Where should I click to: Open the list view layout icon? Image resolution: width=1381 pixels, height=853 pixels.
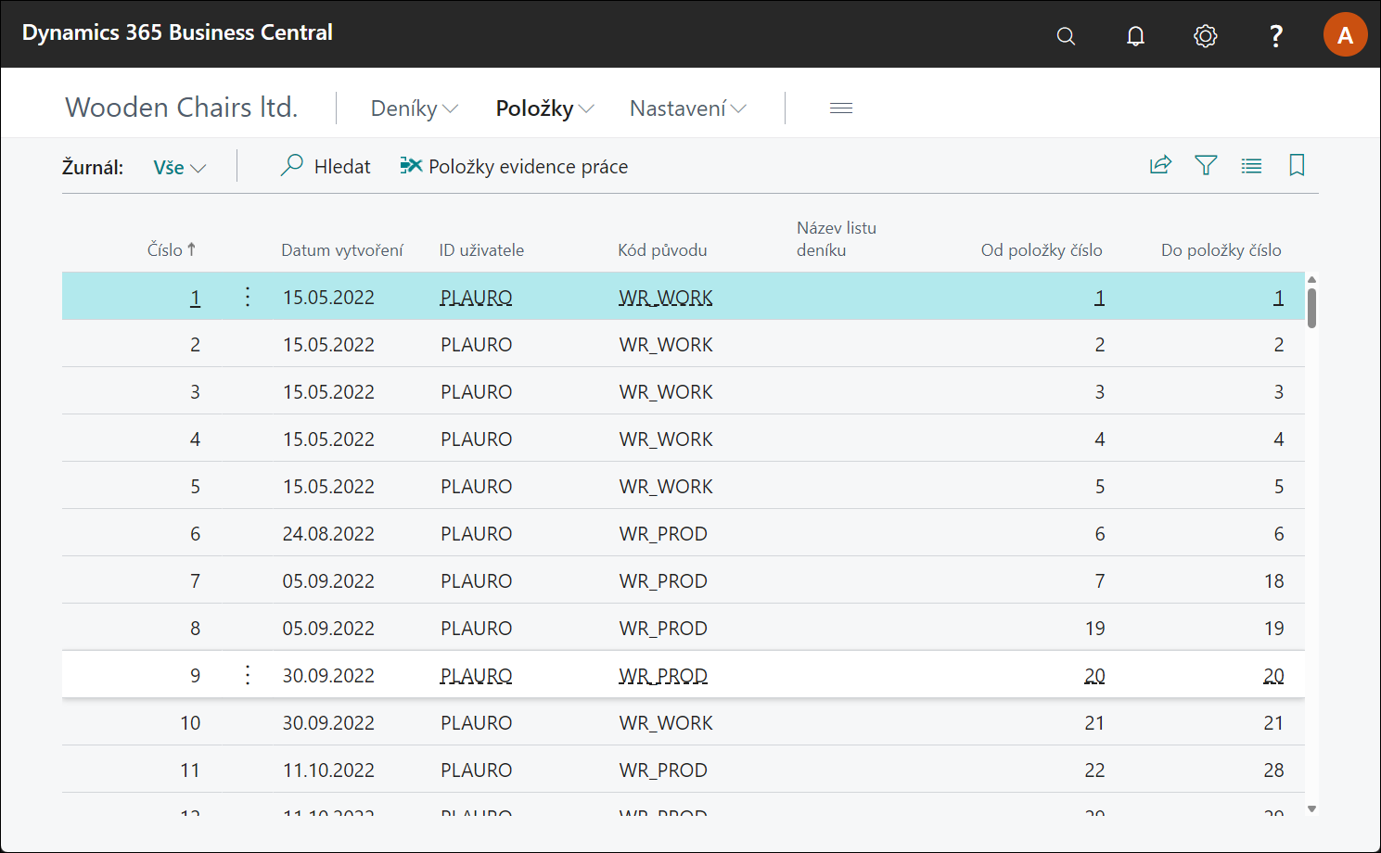(1251, 166)
